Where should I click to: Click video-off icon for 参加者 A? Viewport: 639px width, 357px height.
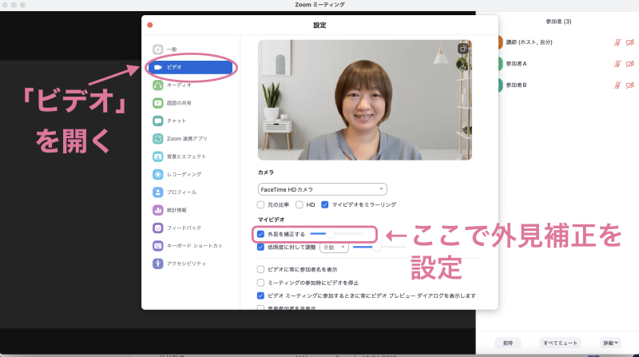pyautogui.click(x=630, y=64)
